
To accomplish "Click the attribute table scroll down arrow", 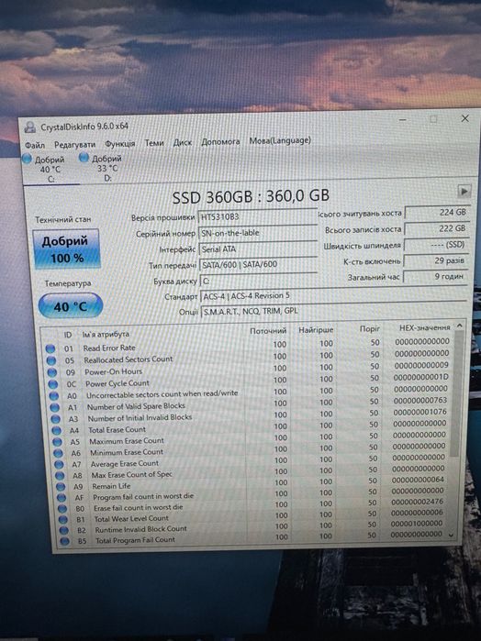I will [452, 535].
